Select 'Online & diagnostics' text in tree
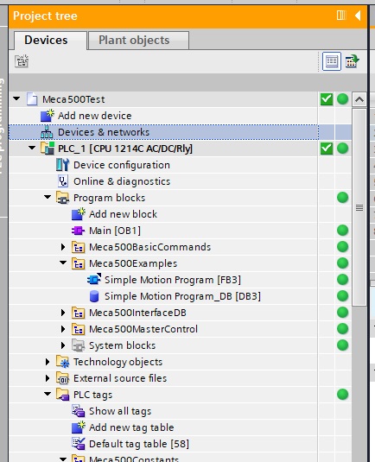This screenshot has height=462, width=375. [x=122, y=181]
